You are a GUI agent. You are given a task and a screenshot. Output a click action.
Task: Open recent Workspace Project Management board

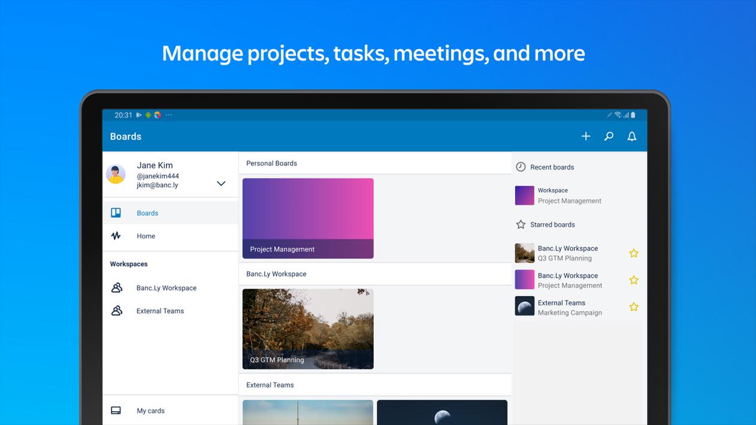pos(579,196)
